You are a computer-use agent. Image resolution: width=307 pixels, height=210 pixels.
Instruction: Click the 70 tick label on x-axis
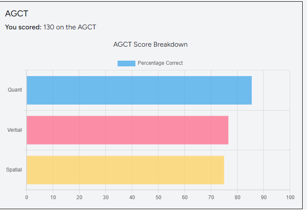point(211,197)
